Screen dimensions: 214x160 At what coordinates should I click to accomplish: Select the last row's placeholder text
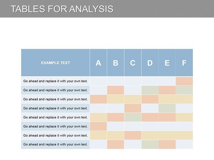click(x=55, y=145)
